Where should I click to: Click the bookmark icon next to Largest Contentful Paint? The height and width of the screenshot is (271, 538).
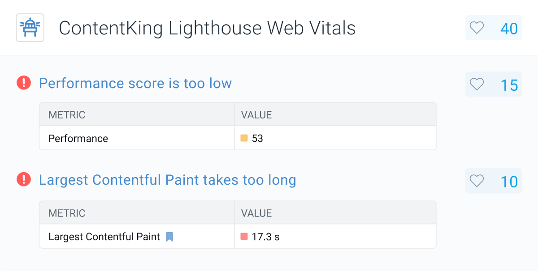click(169, 237)
